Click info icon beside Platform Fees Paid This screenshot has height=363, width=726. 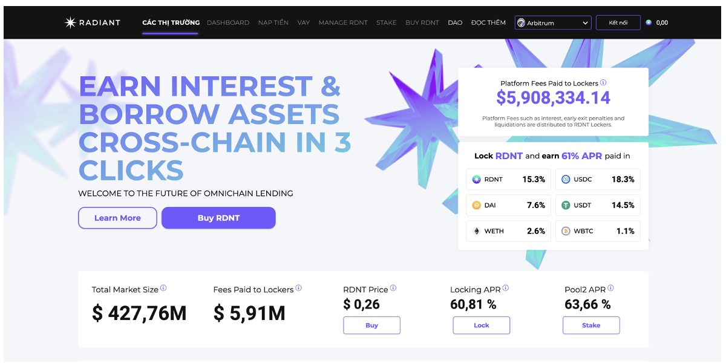[x=603, y=83]
